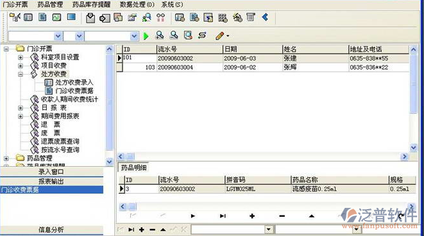Select 门诊收费票据 in the tree
Viewport: 424px width, 236px height.
74,91
